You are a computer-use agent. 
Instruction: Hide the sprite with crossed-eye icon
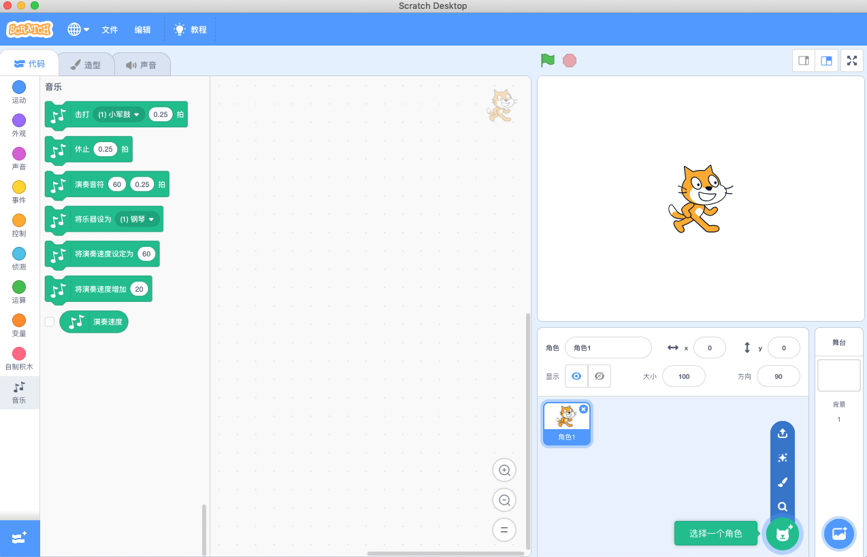pos(600,376)
